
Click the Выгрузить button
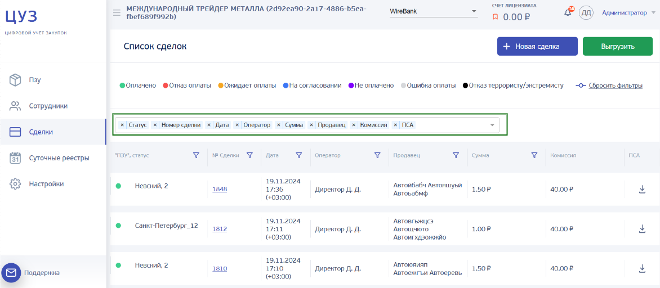[x=618, y=46]
